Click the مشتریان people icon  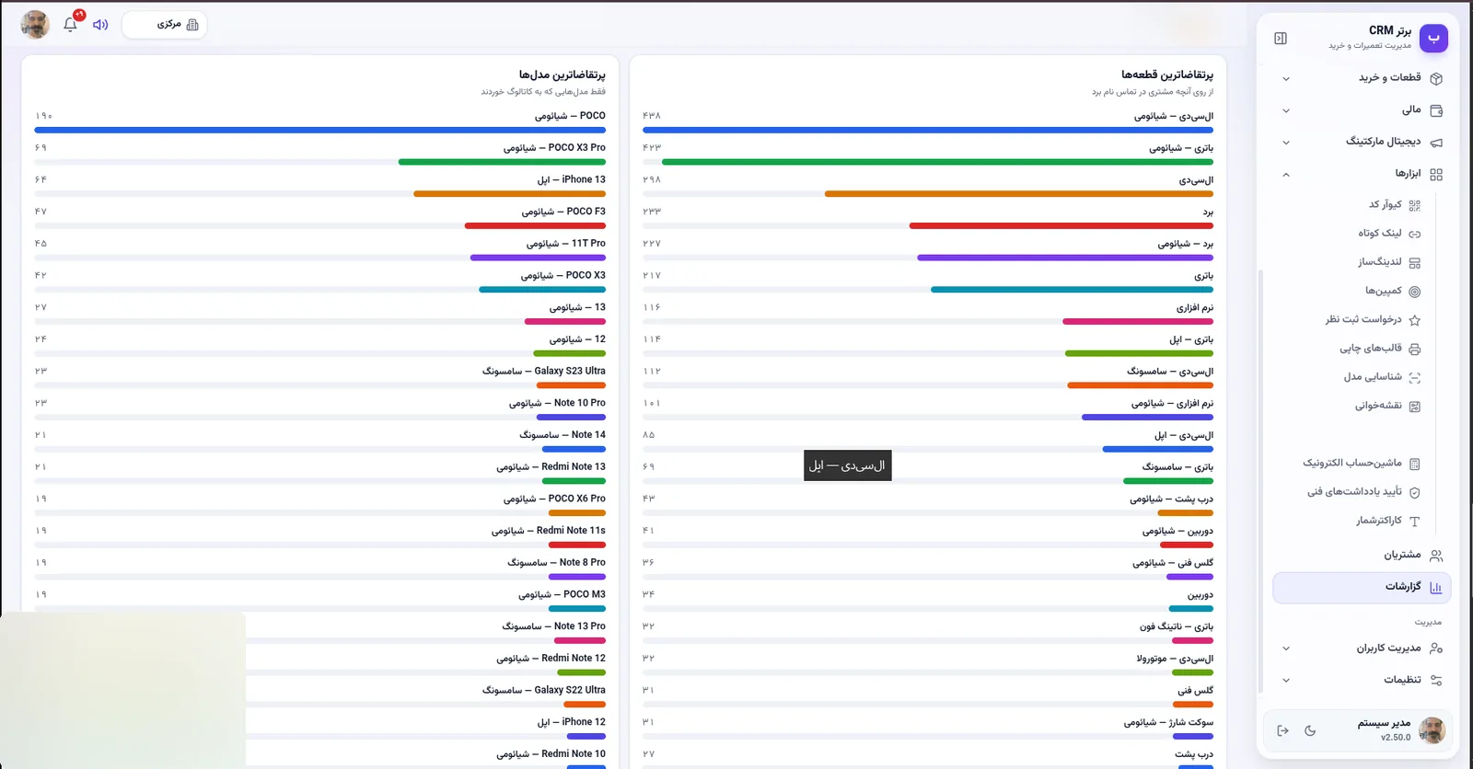[x=1436, y=556]
